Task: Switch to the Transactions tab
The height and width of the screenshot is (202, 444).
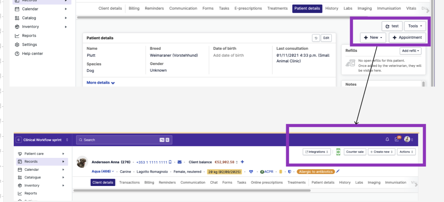Action: click(x=129, y=182)
